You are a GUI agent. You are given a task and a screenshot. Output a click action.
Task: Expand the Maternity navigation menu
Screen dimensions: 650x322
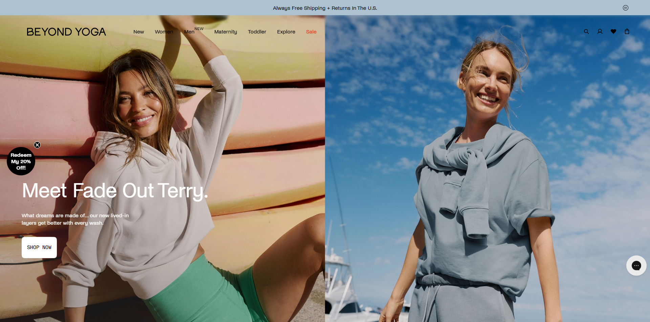225,32
